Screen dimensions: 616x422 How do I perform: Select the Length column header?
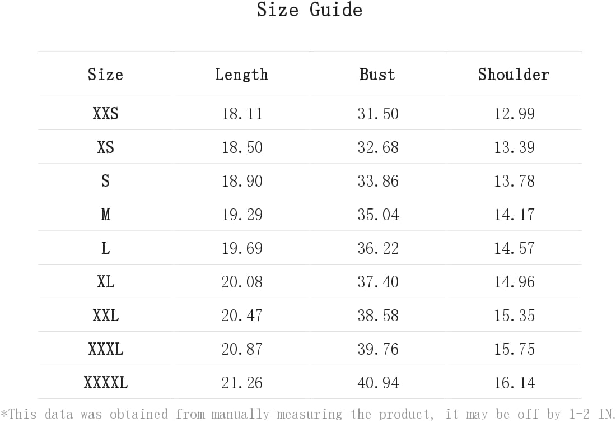[x=241, y=75]
